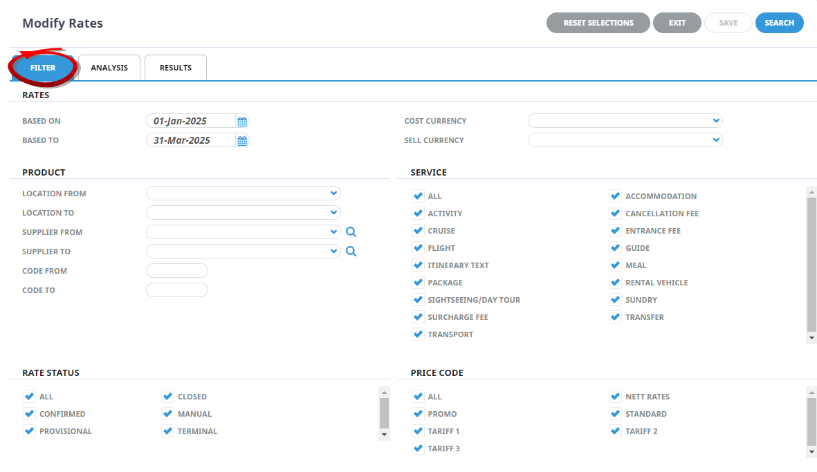The image size is (817, 472).
Task: Click Supplier To search magnifier icon
Action: [351, 252]
